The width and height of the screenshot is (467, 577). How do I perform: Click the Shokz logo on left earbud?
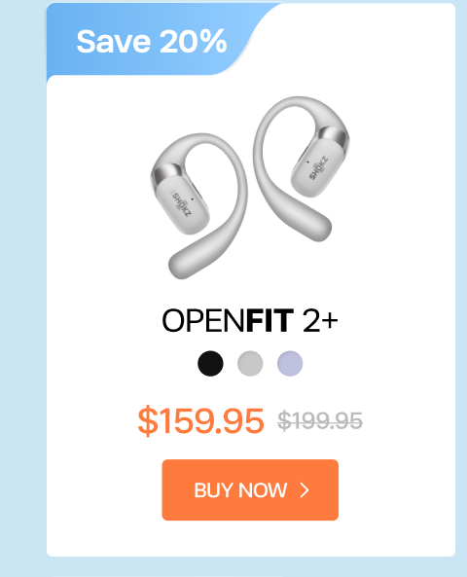(x=183, y=203)
